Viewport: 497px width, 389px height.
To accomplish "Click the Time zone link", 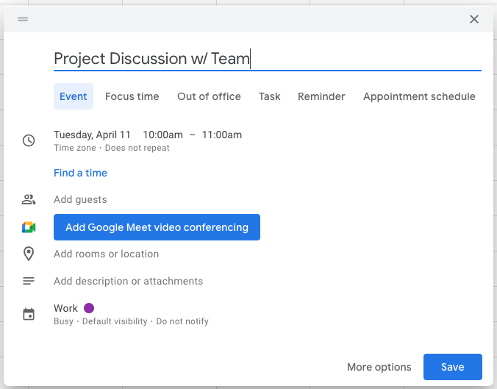I will [x=75, y=148].
